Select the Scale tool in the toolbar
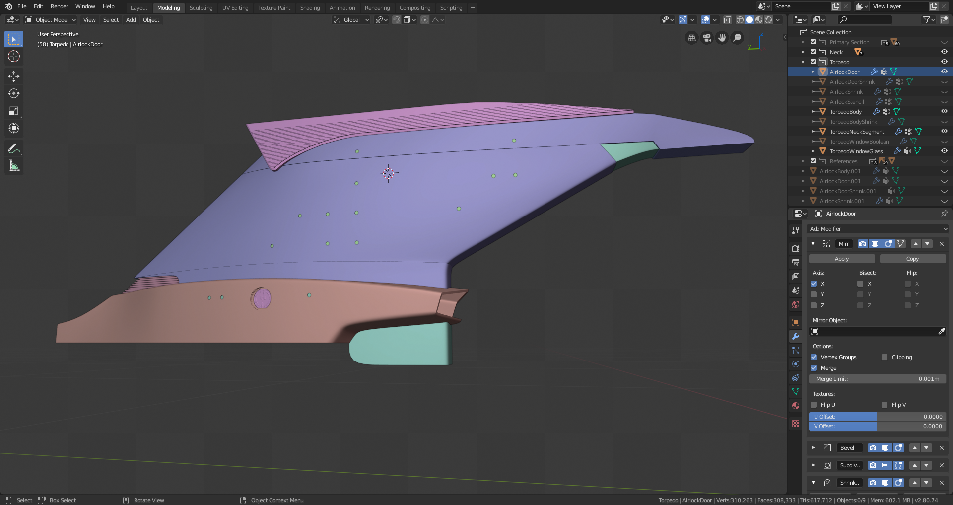 tap(14, 111)
